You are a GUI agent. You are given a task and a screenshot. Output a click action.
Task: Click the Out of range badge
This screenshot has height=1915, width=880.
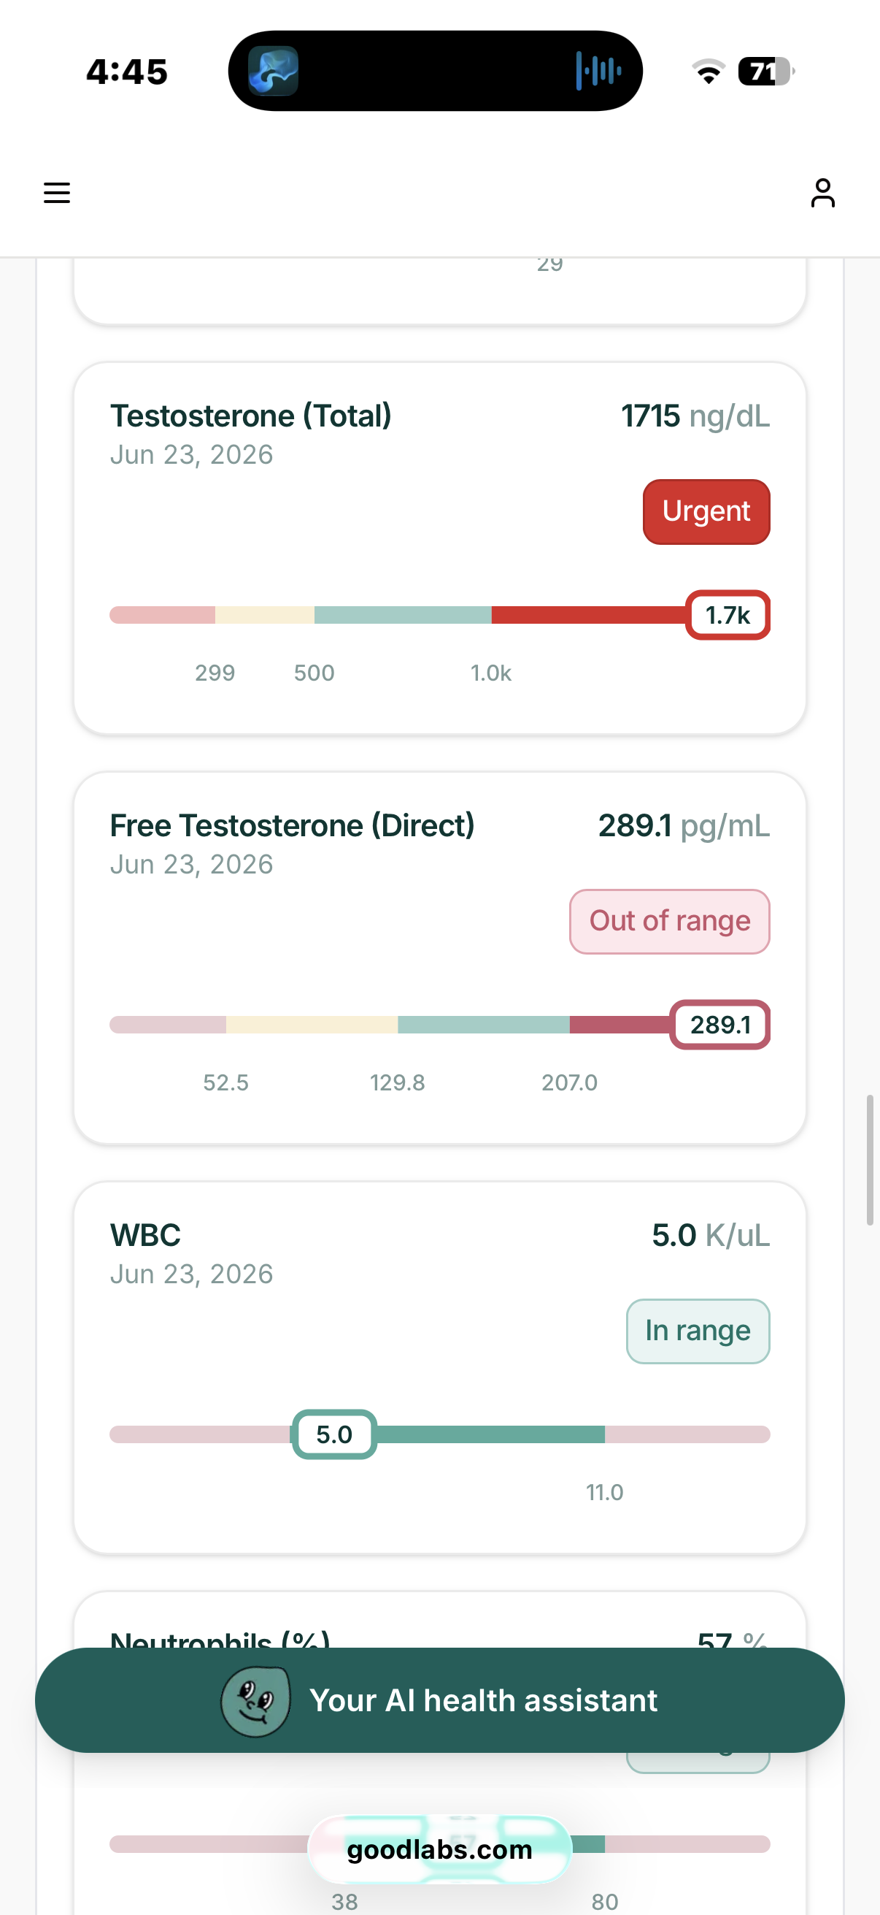(669, 921)
